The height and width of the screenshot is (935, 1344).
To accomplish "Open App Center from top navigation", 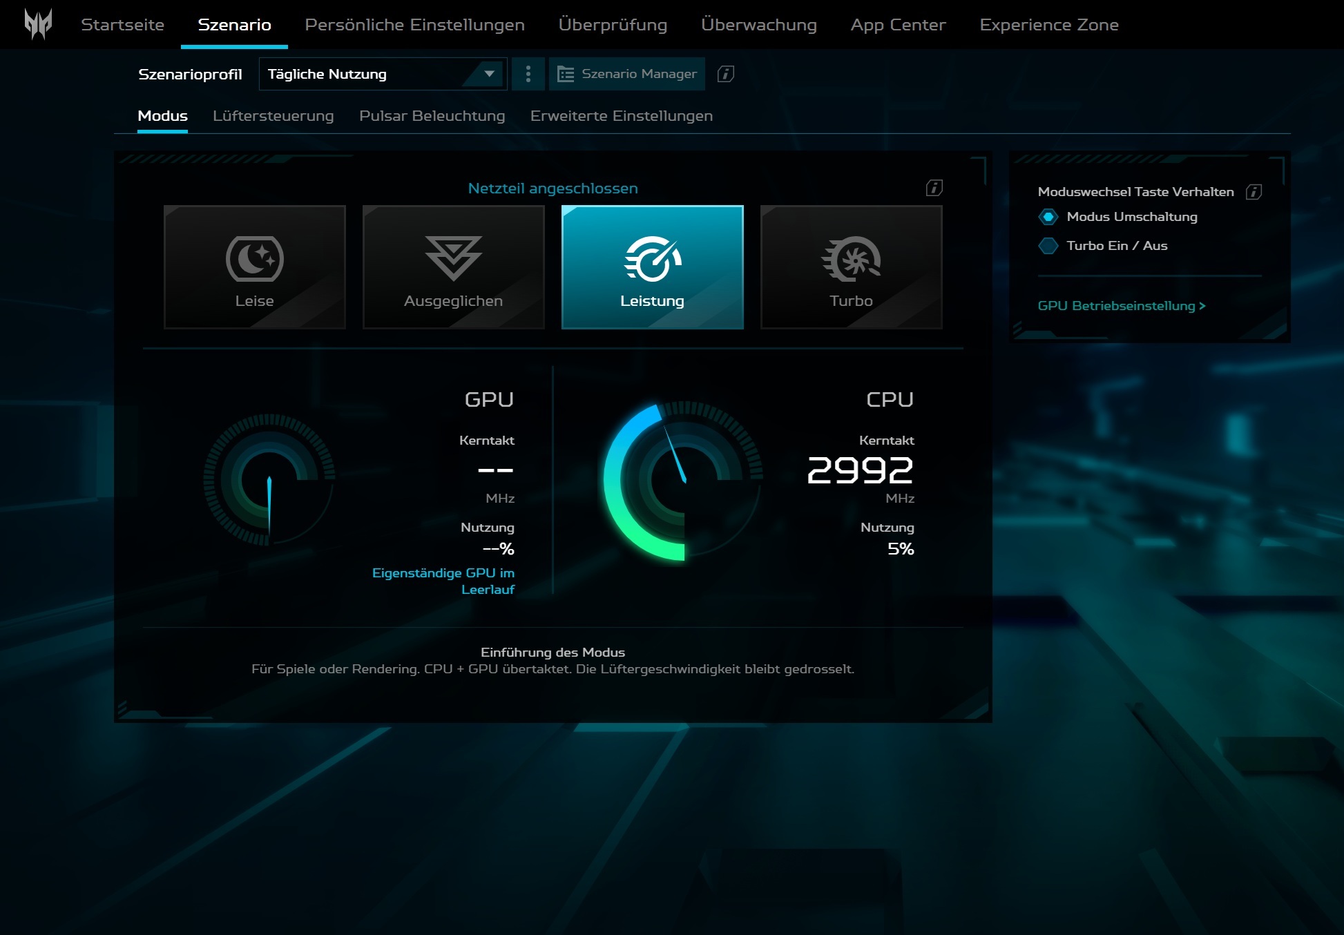I will coord(898,25).
